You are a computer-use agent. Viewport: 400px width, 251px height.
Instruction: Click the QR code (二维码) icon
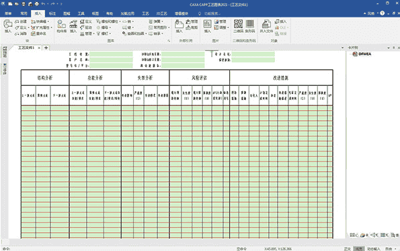tap(238, 24)
